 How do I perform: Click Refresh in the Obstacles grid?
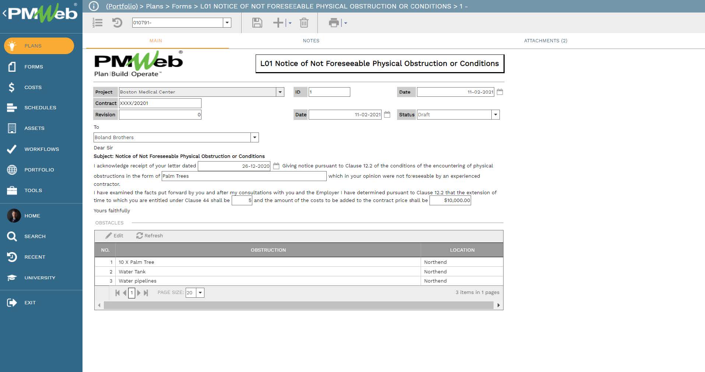pyautogui.click(x=150, y=236)
